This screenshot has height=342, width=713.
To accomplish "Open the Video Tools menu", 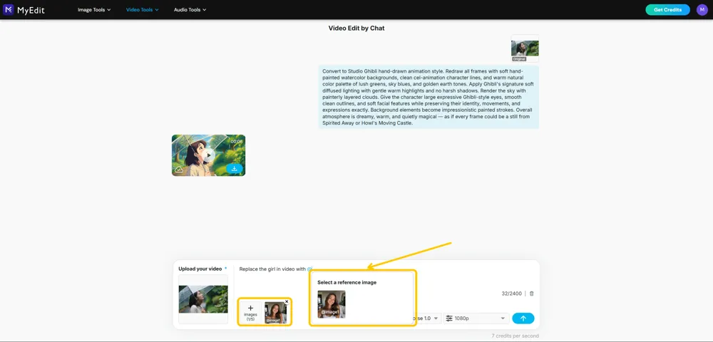I will coord(143,9).
